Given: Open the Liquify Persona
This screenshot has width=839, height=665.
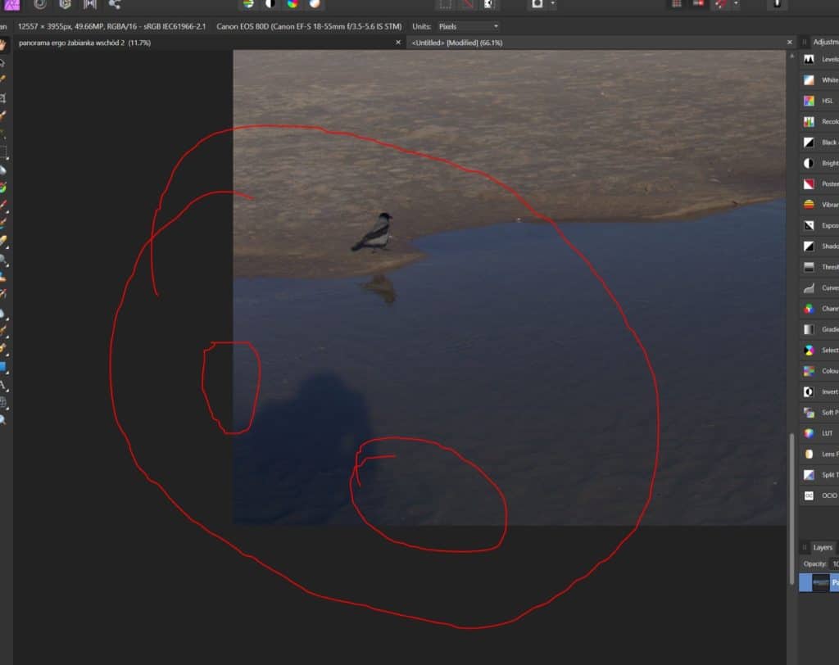Looking at the screenshot, I should pos(39,4).
